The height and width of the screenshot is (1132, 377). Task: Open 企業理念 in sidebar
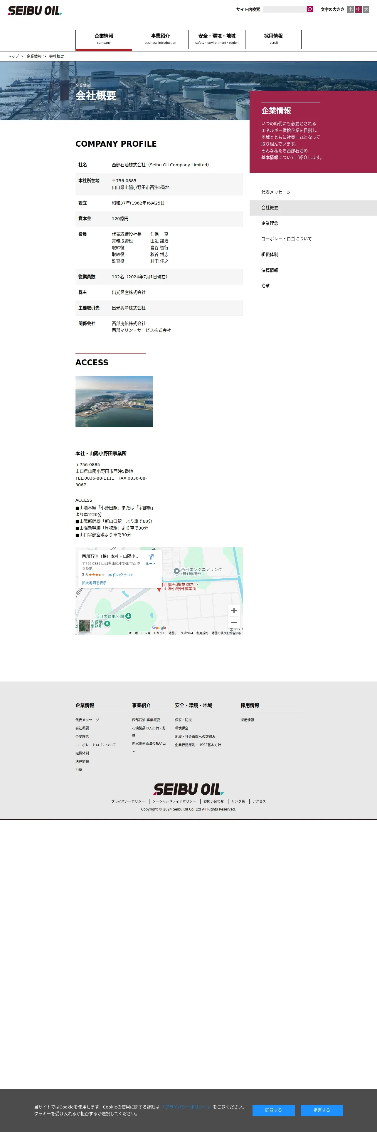[x=313, y=223]
